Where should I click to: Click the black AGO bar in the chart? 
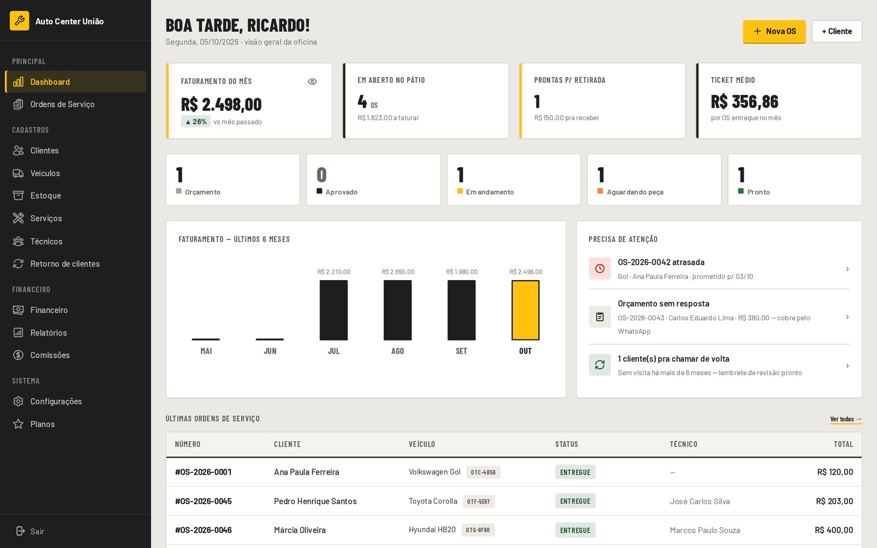coord(398,310)
